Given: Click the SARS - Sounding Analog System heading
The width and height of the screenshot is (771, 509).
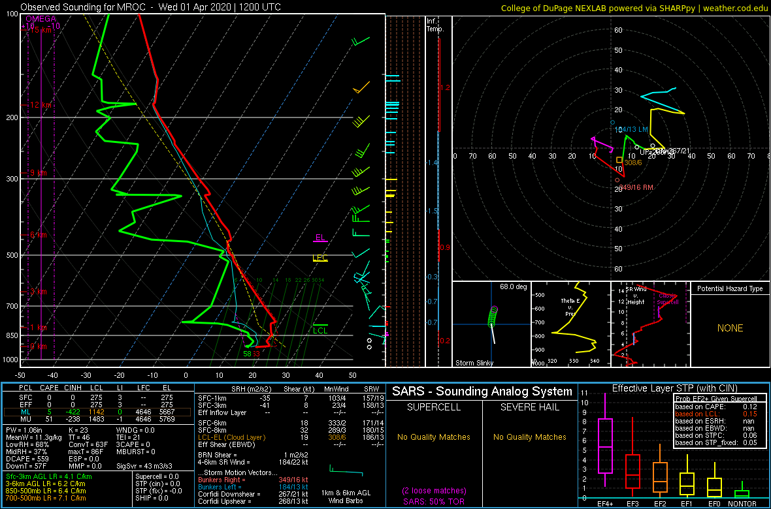Looking at the screenshot, I should pyautogui.click(x=482, y=392).
